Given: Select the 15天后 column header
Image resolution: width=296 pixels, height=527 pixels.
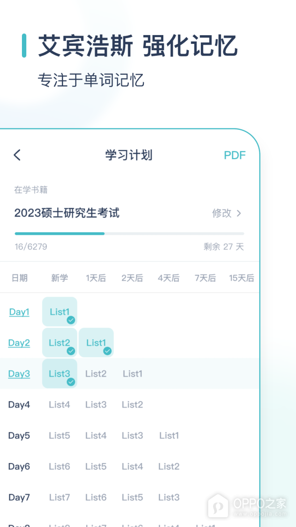Looking at the screenshot, I should 241,278.
